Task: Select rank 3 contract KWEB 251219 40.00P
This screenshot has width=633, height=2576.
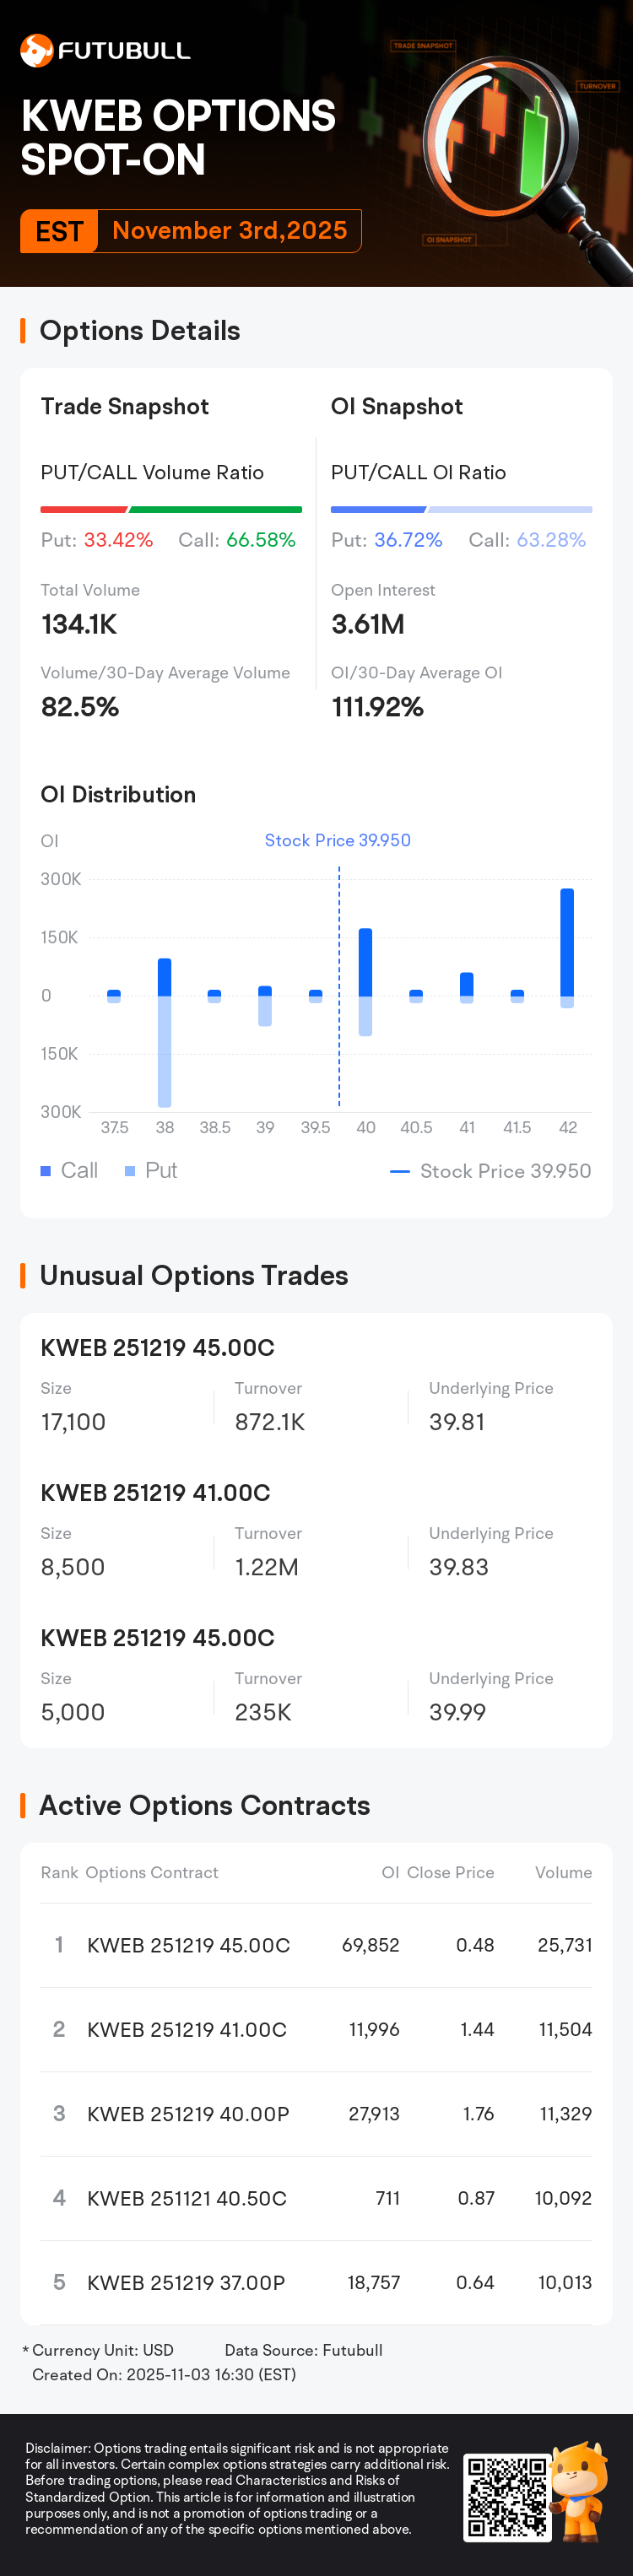Action: point(188,2113)
